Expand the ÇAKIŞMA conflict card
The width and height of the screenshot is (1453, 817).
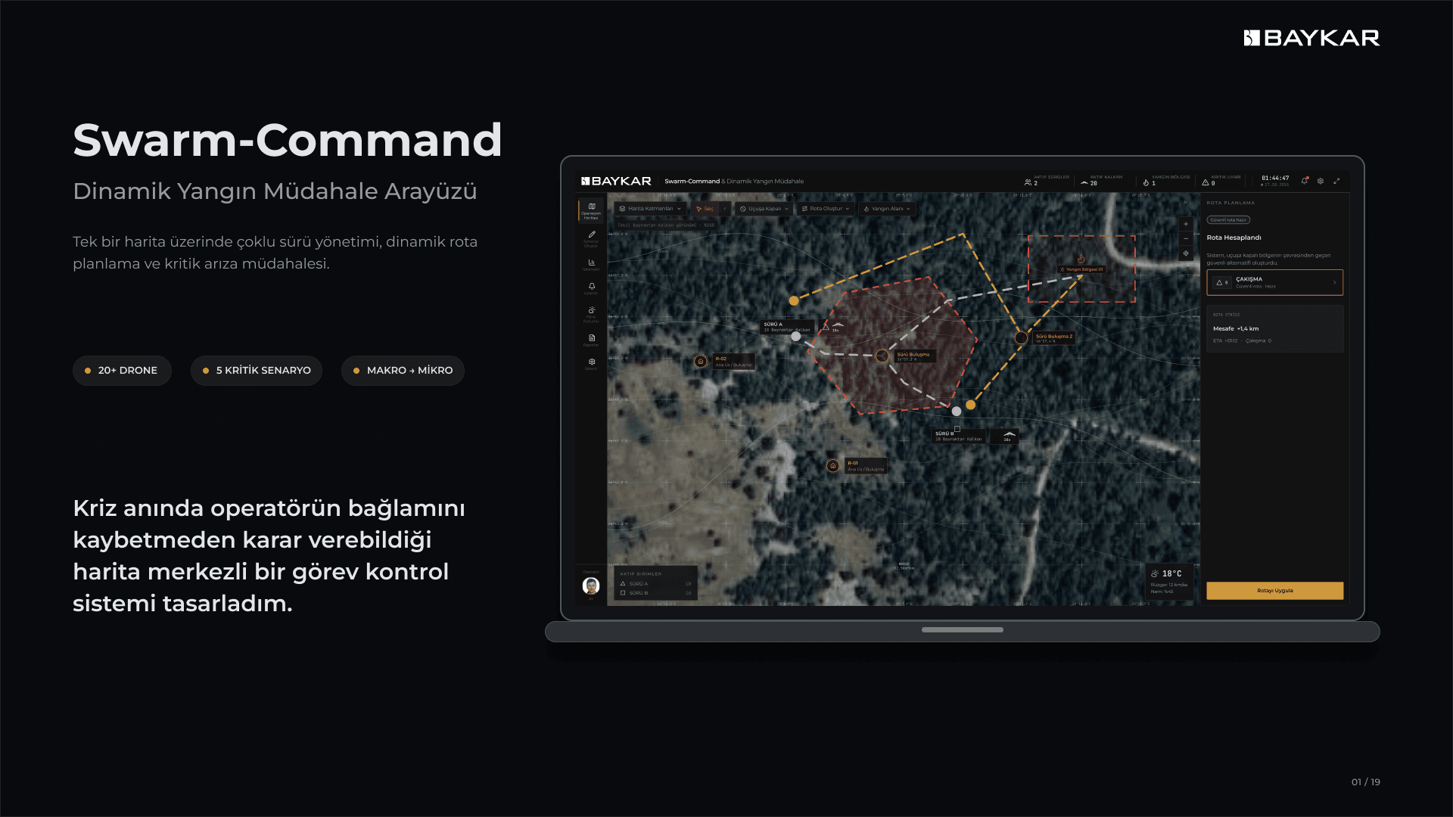click(x=1274, y=282)
